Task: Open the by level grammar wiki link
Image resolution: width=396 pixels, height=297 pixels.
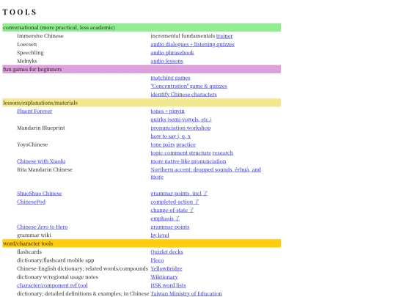Action: (160, 235)
